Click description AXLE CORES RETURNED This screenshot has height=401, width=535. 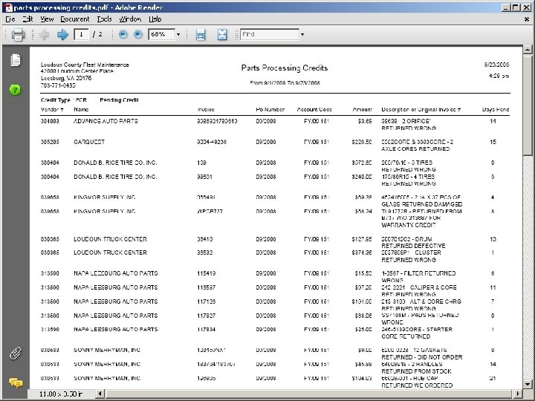pyautogui.click(x=415, y=149)
